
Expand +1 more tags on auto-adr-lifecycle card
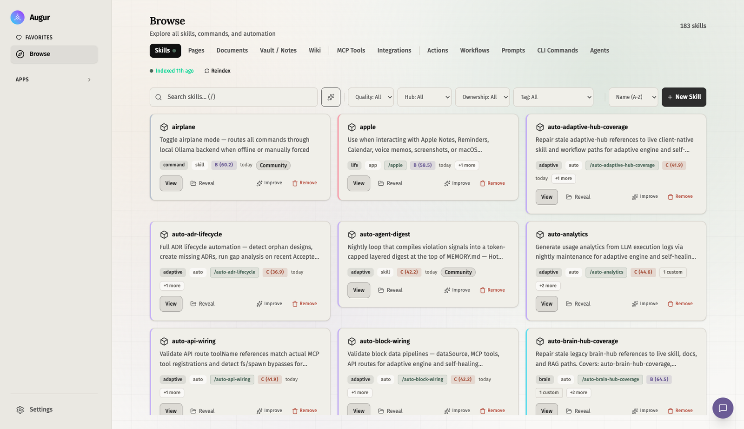172,286
